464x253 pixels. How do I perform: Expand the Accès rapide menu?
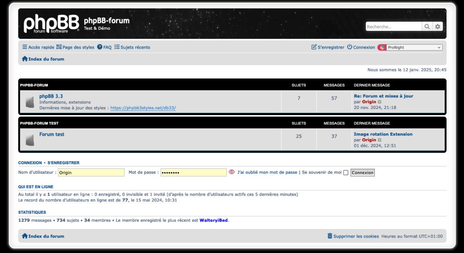[x=38, y=47]
